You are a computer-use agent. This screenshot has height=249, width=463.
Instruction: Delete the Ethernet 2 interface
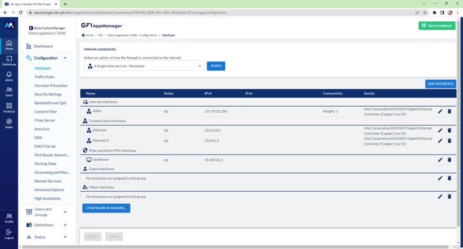click(449, 141)
